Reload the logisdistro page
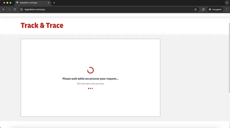This screenshot has width=230, height=128. (15, 9)
